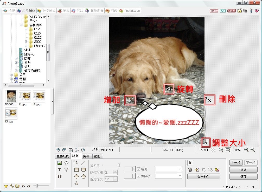Screen dimensions: 262x192
Task: Select the rectangle shape tool
Action: pyautogui.click(x=76, y=170)
